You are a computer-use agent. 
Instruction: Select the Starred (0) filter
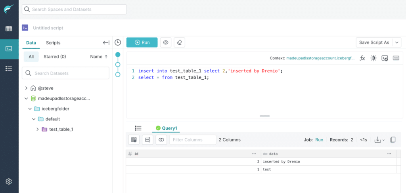pyautogui.click(x=55, y=57)
